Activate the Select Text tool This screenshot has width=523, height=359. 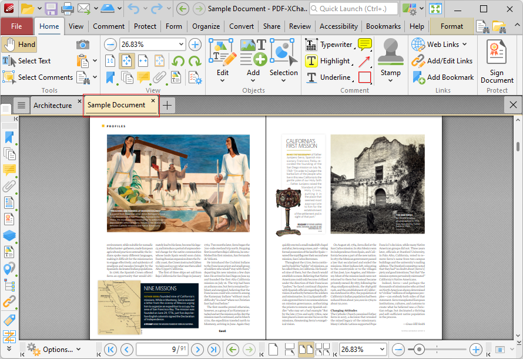pyautogui.click(x=26, y=61)
